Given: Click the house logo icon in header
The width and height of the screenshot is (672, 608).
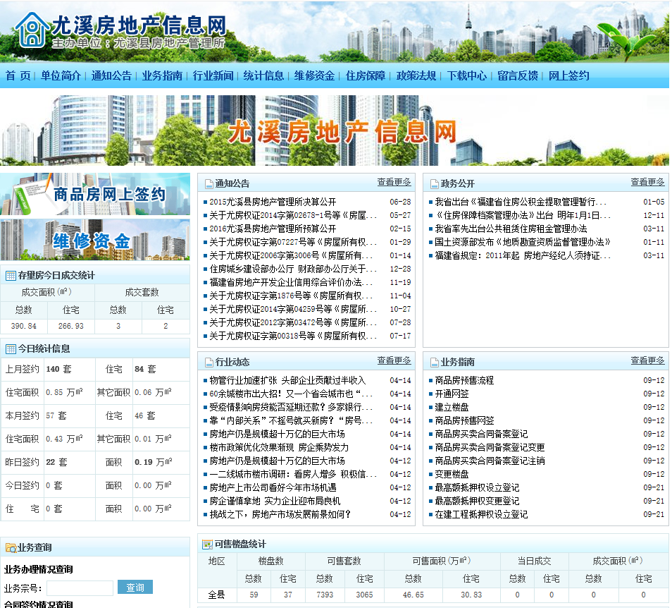Looking at the screenshot, I should [32, 30].
